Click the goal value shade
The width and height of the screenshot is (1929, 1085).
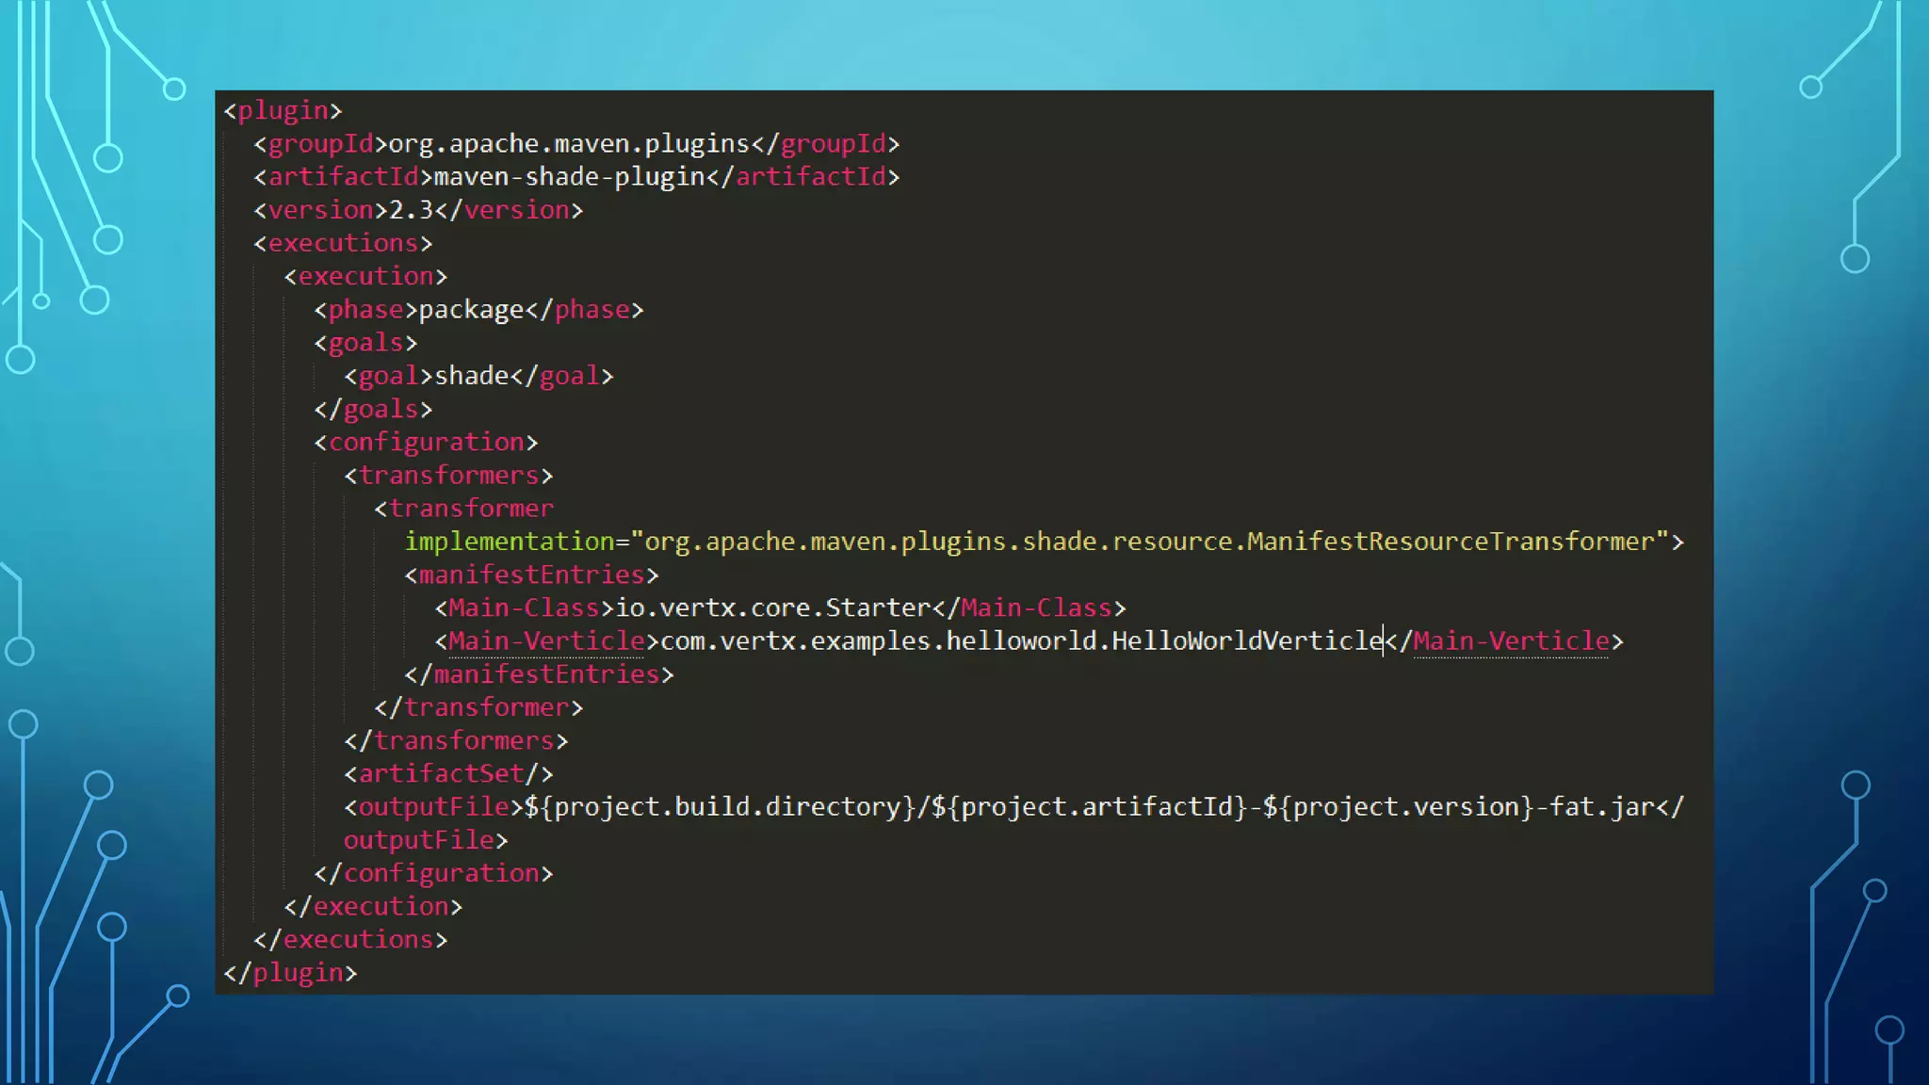pos(471,376)
